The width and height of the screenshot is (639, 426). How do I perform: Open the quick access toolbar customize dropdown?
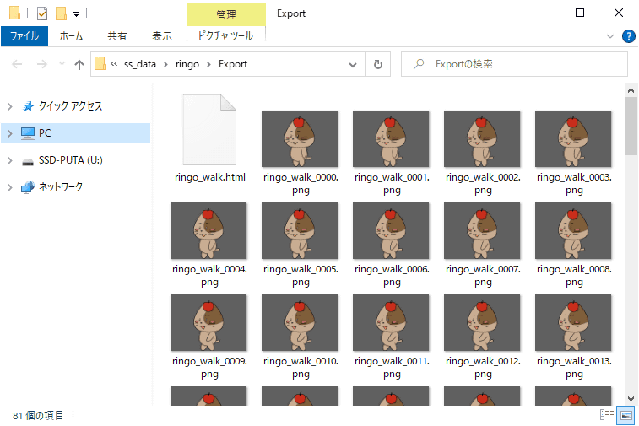76,14
